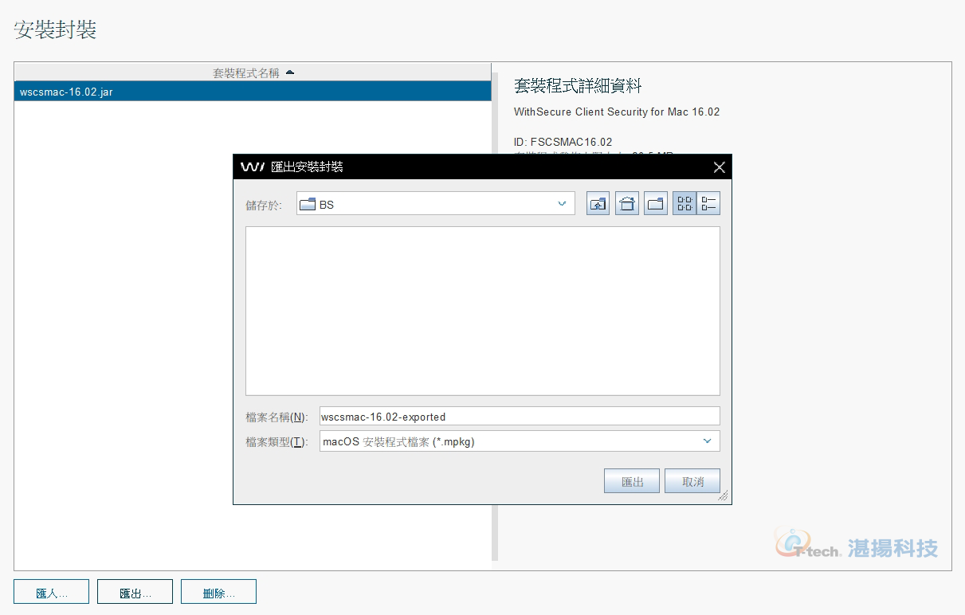Expand the file type macOS .mpkg dropdown
The height and width of the screenshot is (615, 965).
520,441
